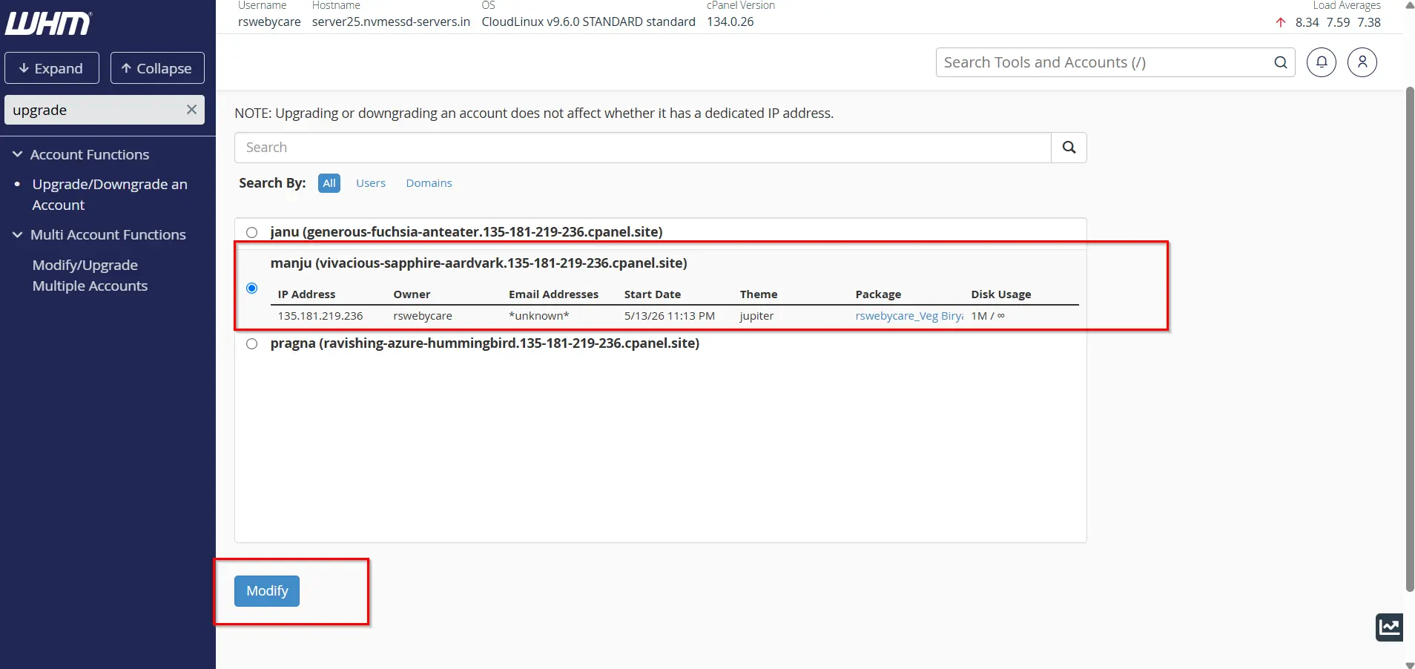The height and width of the screenshot is (669, 1415).
Task: Click the load averages up arrow
Action: [1281, 22]
